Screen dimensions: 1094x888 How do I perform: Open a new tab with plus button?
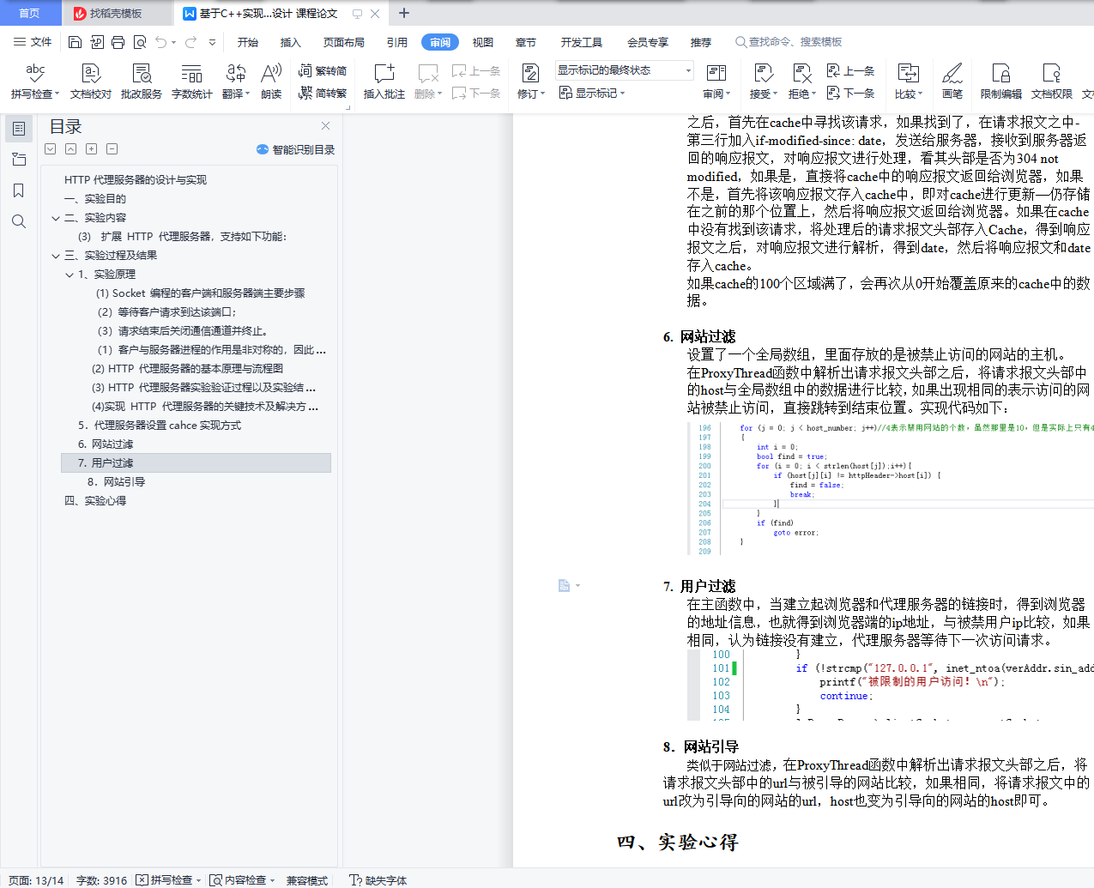(x=404, y=13)
